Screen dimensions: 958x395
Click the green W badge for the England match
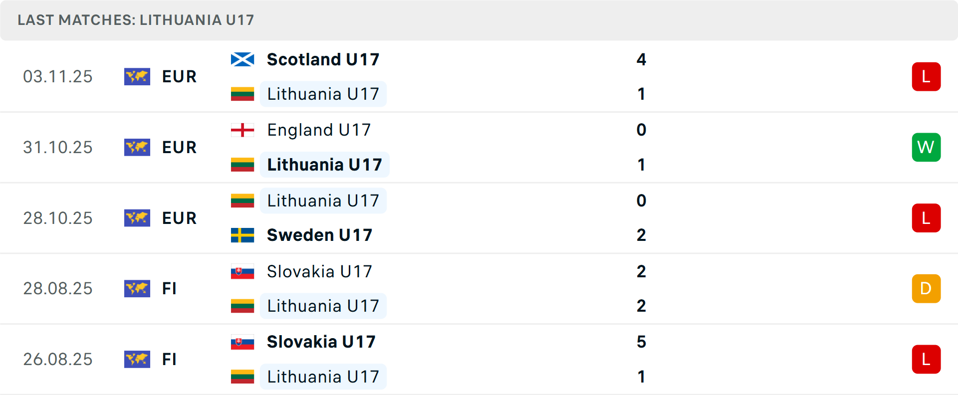click(927, 147)
